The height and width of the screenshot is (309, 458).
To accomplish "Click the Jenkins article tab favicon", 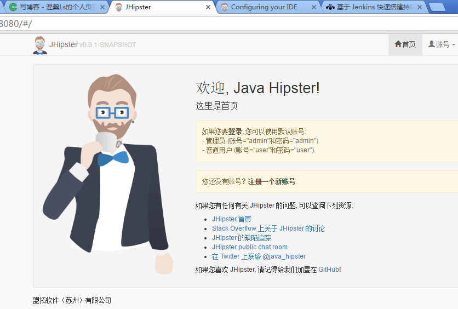I will pyautogui.click(x=330, y=7).
